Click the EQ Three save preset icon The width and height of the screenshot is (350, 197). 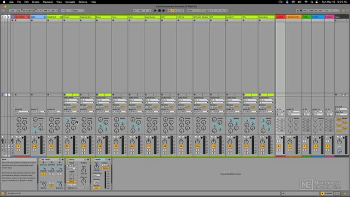click(62, 159)
